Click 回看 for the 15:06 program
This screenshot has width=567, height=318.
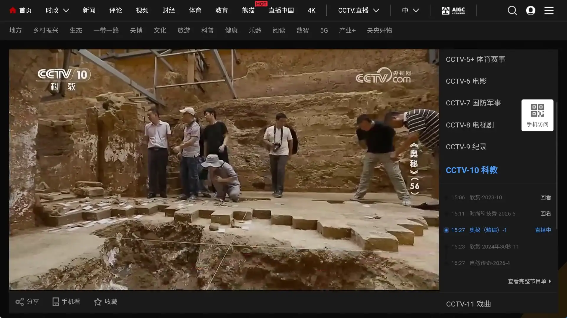click(545, 198)
